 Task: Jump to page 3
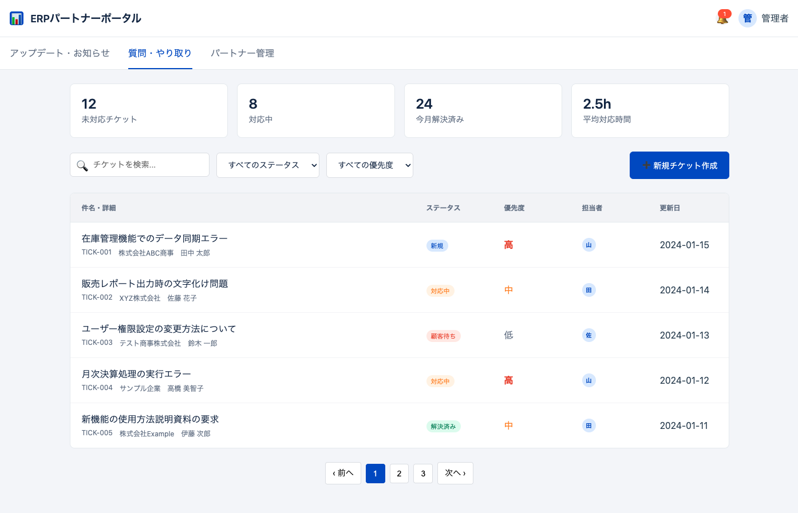tap(423, 474)
